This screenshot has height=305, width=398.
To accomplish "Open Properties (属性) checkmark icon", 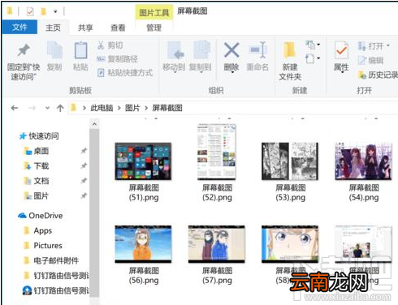I will [x=341, y=50].
